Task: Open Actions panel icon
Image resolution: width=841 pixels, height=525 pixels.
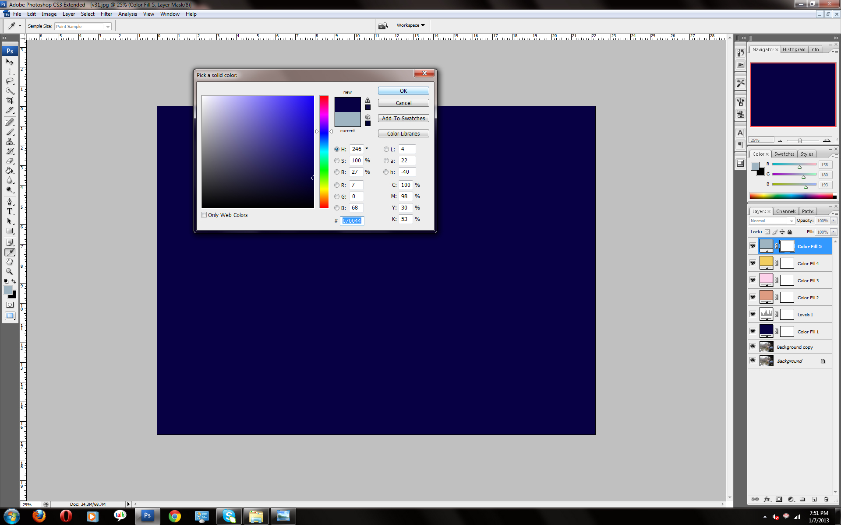Action: click(740, 65)
